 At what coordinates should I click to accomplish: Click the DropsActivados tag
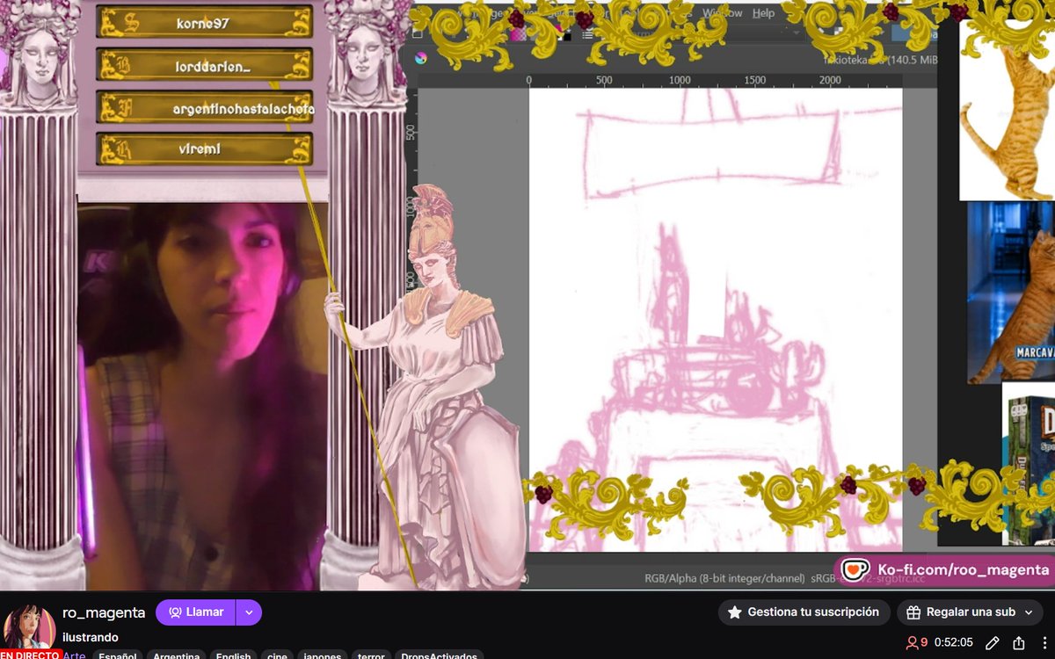[x=440, y=655]
